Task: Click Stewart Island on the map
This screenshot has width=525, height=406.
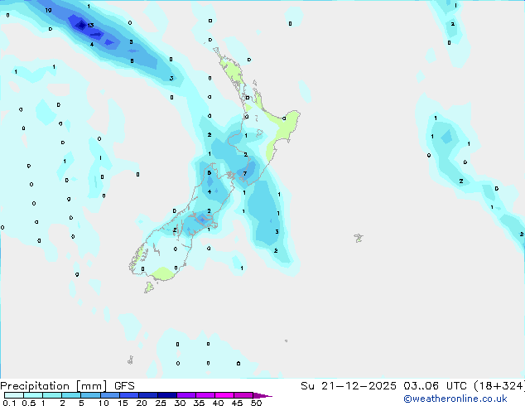Action: tap(149, 288)
